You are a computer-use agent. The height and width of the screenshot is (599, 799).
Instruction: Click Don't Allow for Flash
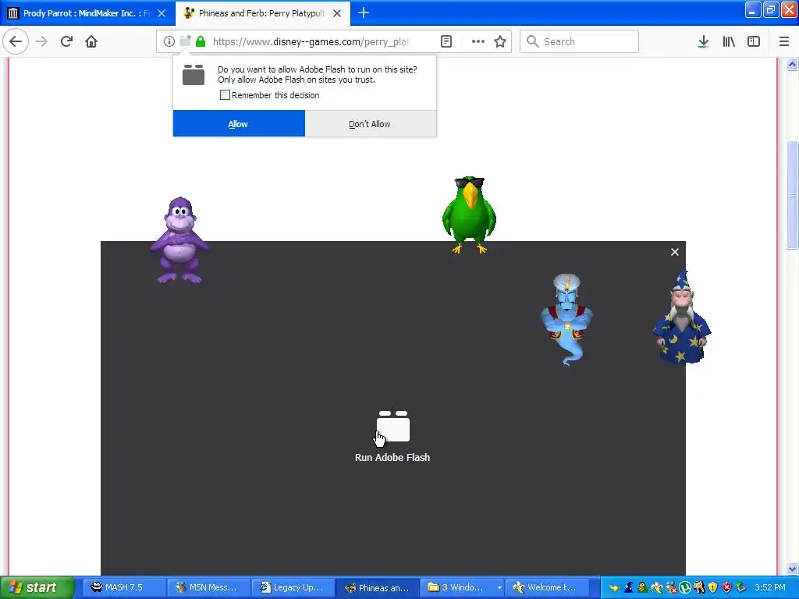coord(371,124)
